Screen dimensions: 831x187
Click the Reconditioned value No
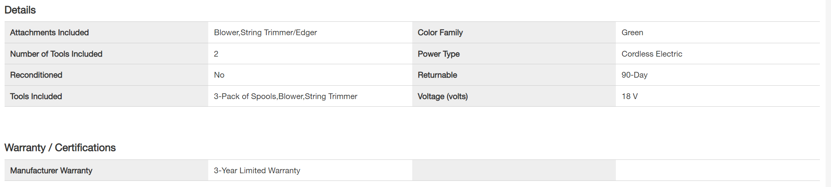point(219,75)
